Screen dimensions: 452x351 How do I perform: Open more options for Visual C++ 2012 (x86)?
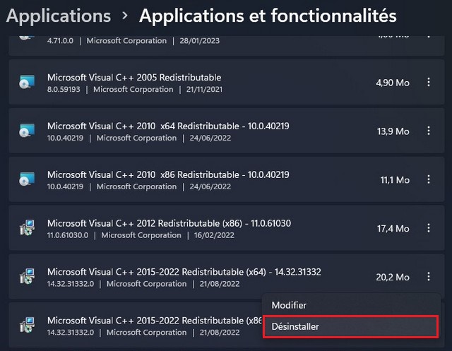click(x=429, y=228)
